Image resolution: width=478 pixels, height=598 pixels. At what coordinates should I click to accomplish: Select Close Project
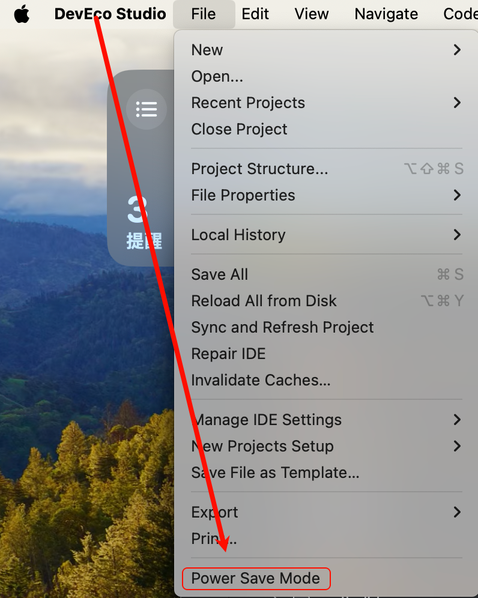(x=239, y=129)
